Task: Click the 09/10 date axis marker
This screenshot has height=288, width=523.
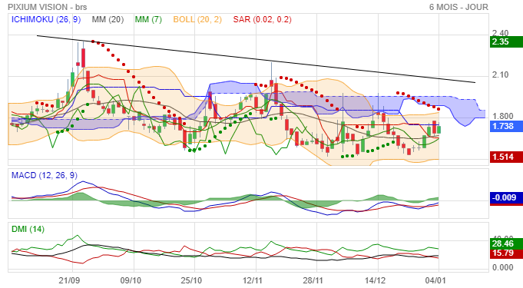Action: [x=131, y=280]
